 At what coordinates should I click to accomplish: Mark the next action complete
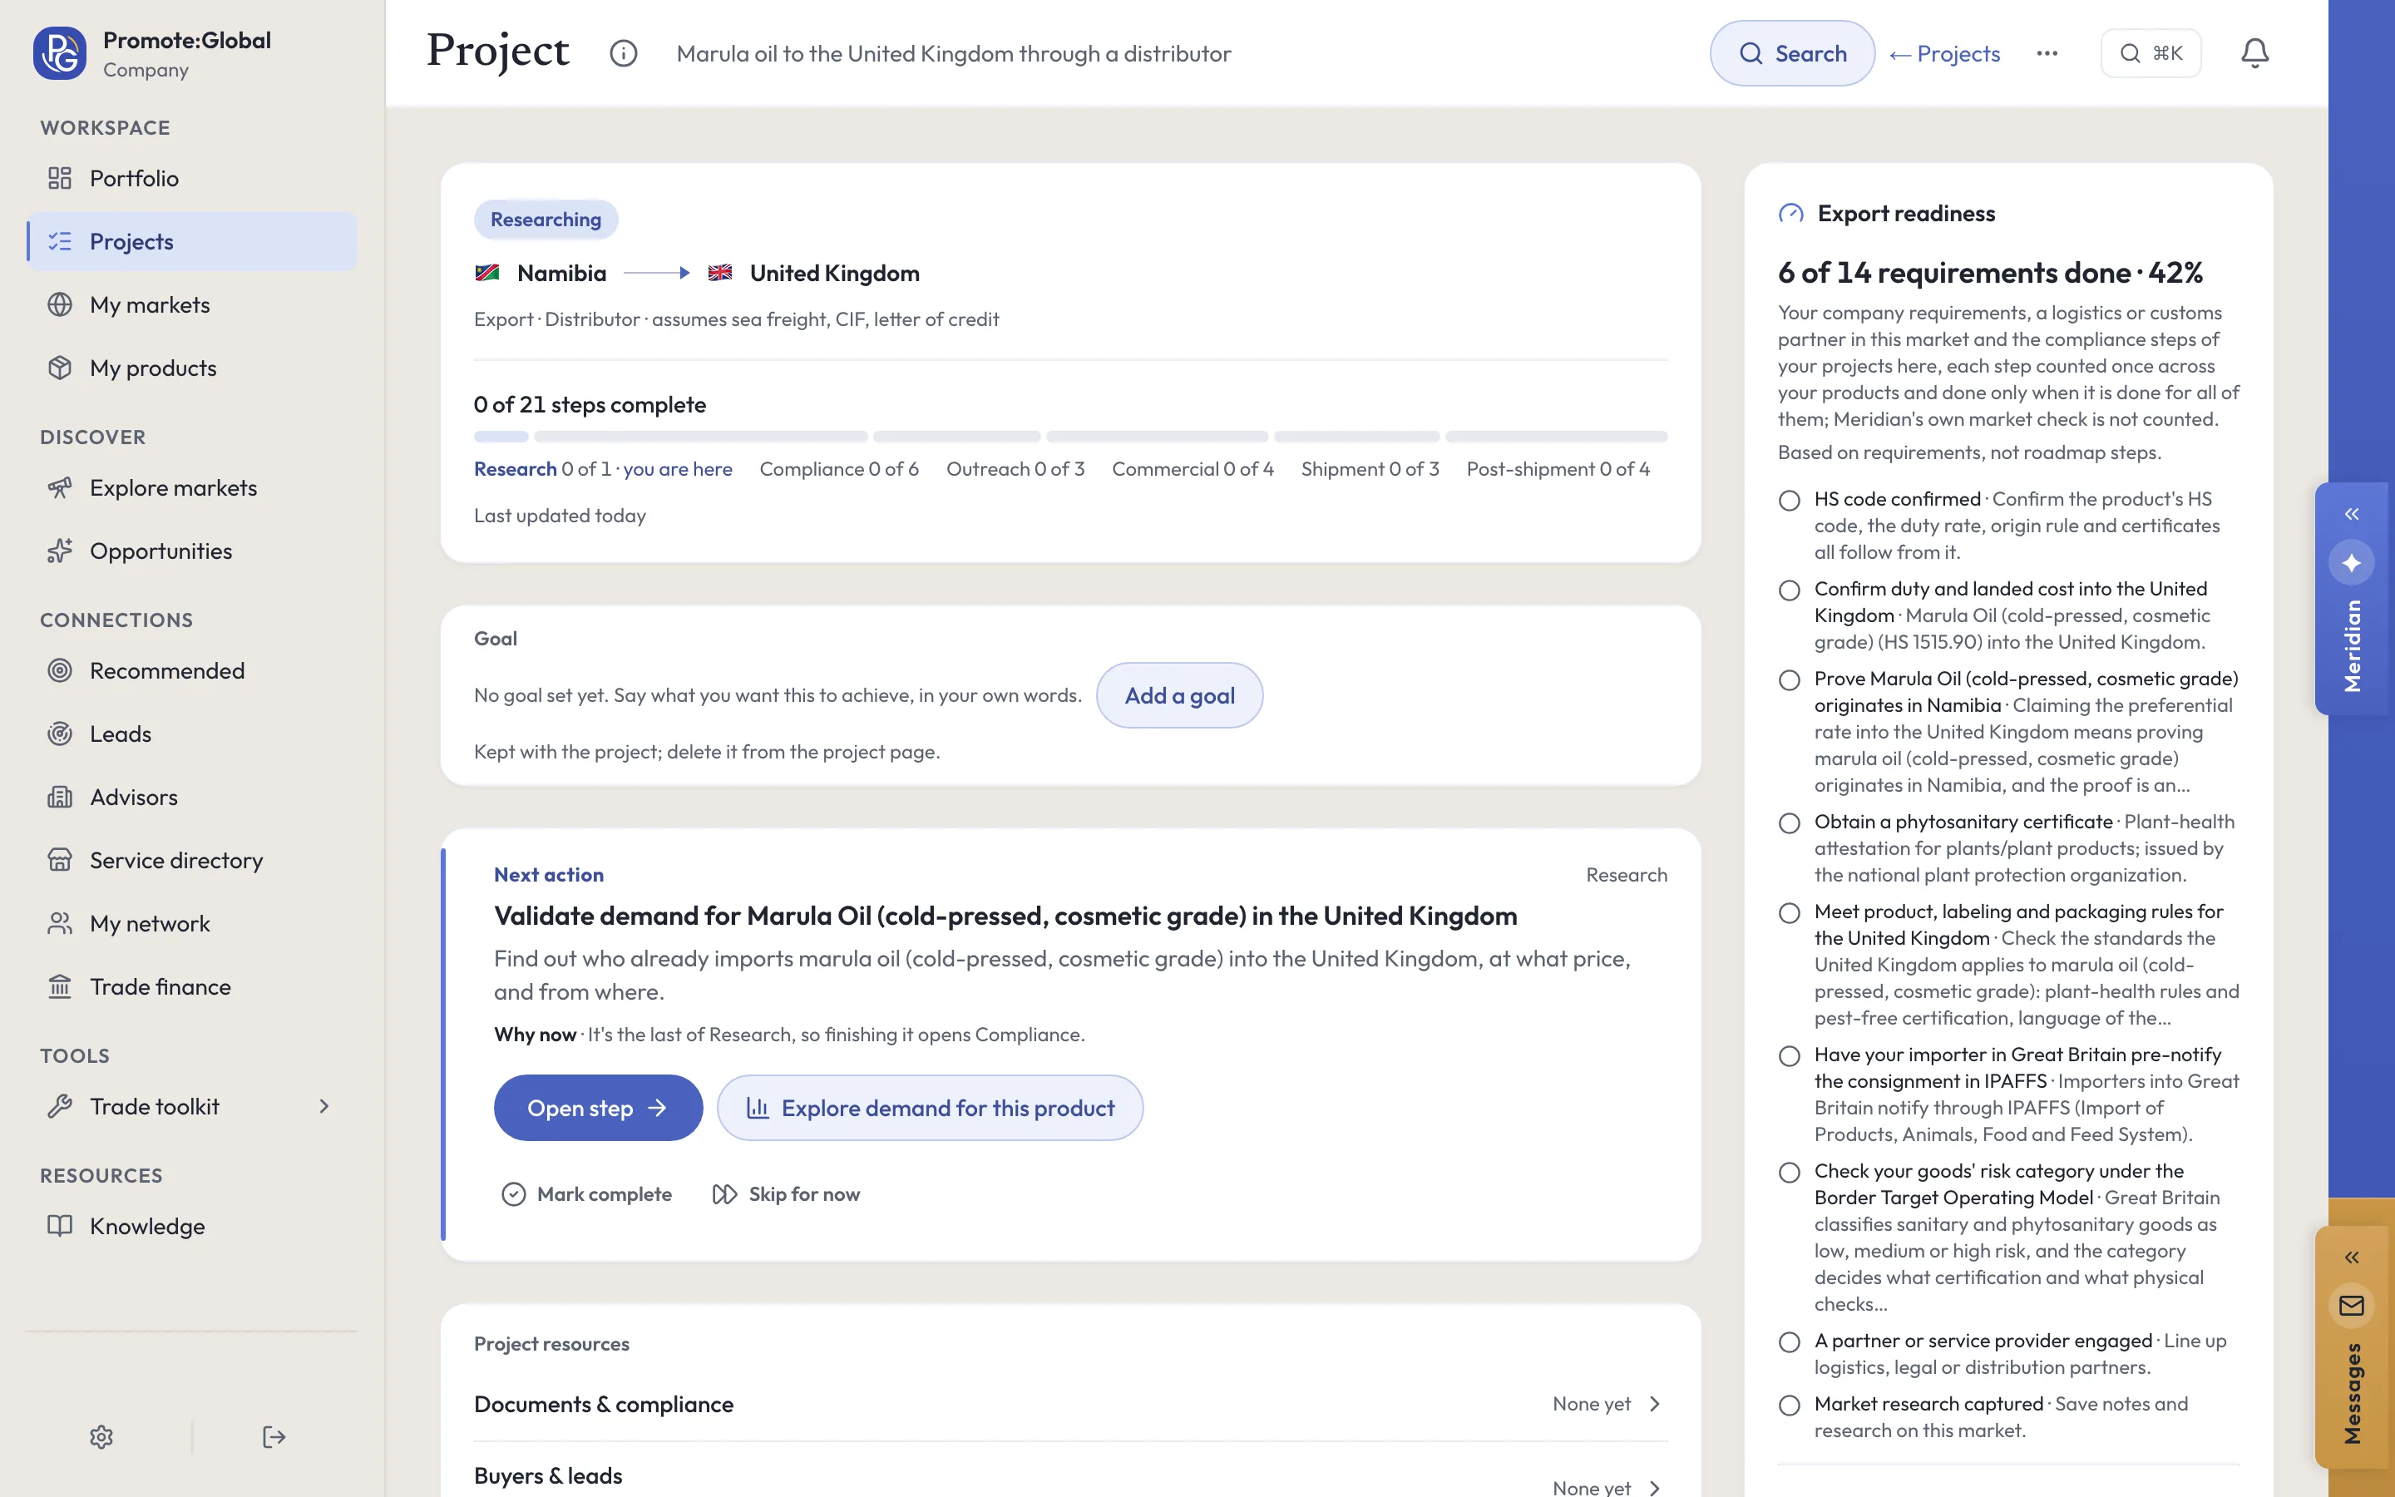click(x=587, y=1194)
